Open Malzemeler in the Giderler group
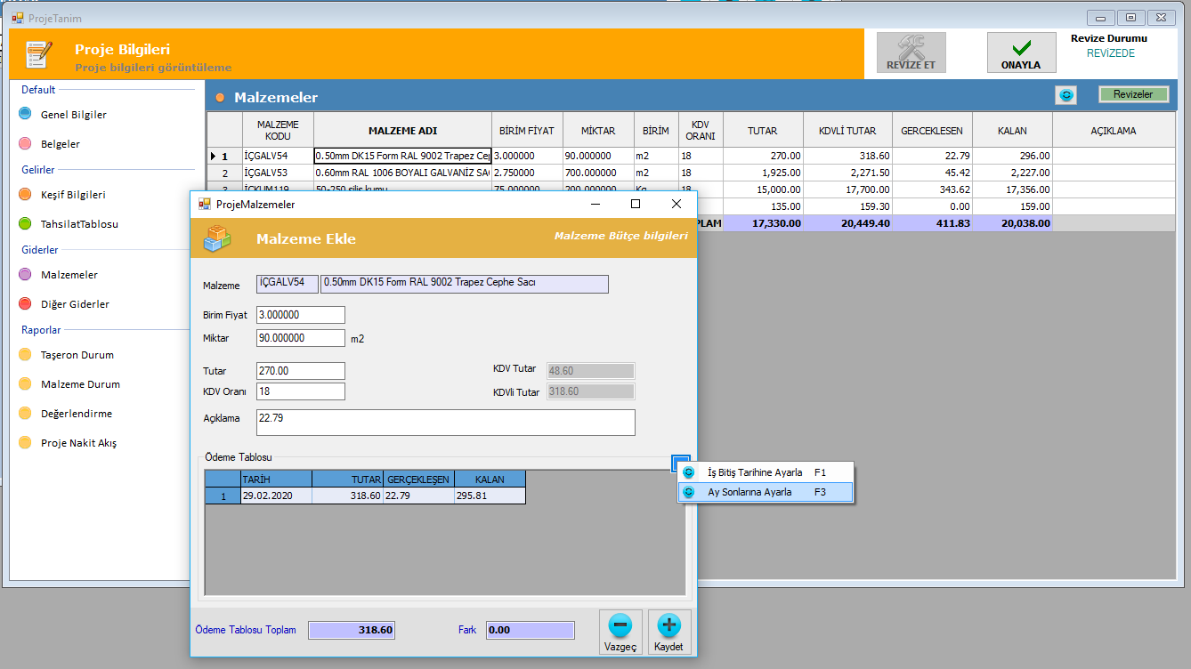The width and height of the screenshot is (1191, 669). pos(69,275)
